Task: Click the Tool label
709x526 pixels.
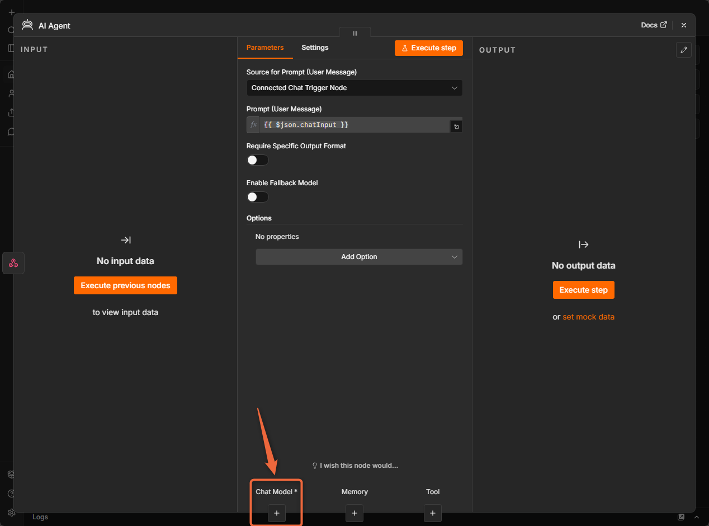Action: 433,492
